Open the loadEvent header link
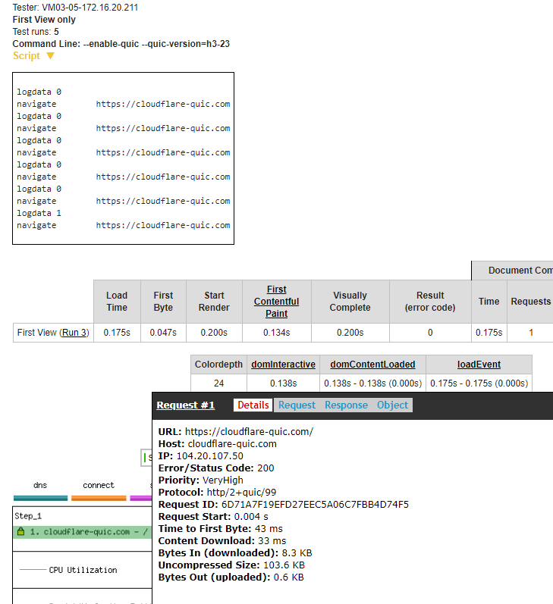The height and width of the screenshot is (604, 553). click(479, 365)
